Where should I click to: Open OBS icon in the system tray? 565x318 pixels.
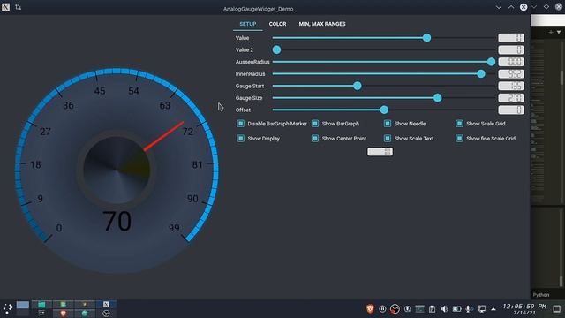pyautogui.click(x=395, y=309)
